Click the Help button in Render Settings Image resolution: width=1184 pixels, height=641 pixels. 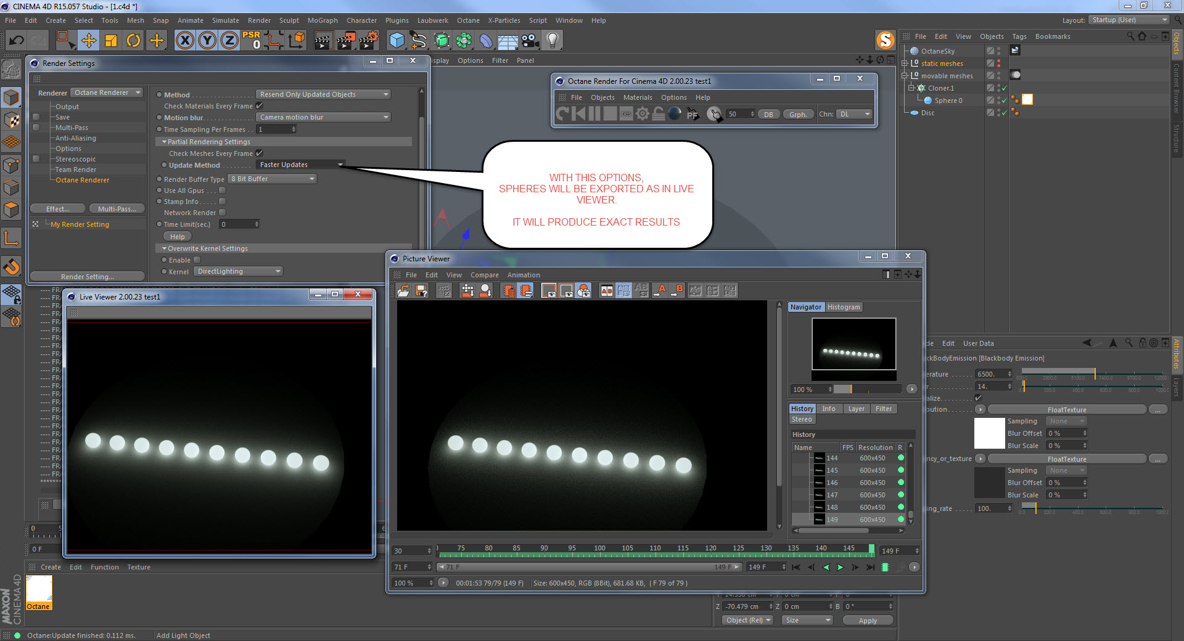pyautogui.click(x=178, y=237)
